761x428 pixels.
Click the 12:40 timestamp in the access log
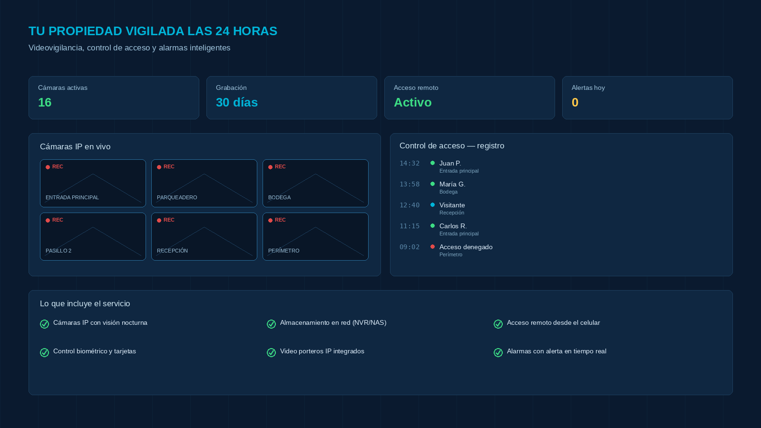(410, 205)
